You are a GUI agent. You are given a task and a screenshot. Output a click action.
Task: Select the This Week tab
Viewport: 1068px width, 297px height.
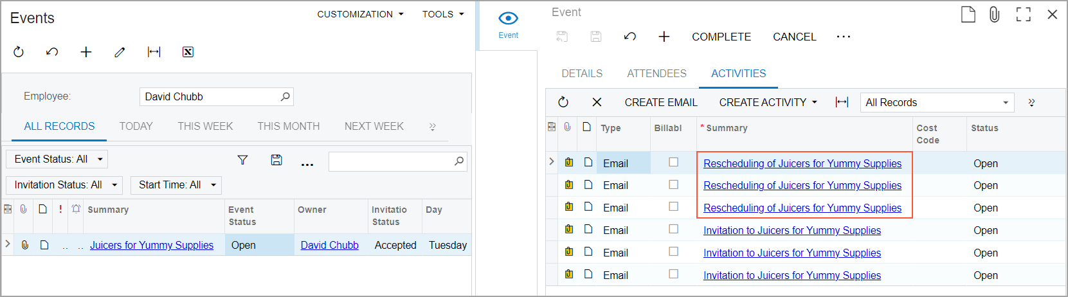(x=205, y=126)
